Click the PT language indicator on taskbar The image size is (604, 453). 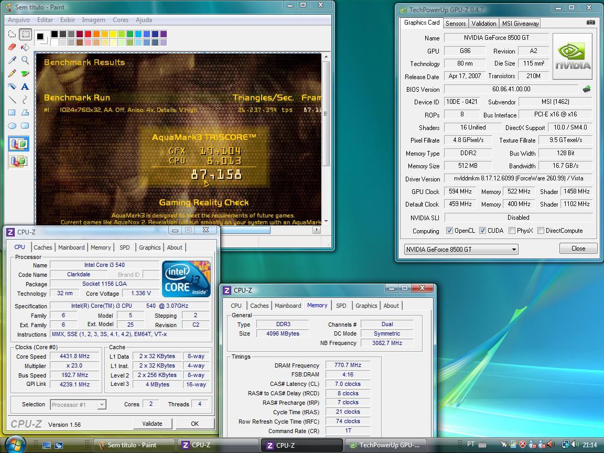(471, 444)
